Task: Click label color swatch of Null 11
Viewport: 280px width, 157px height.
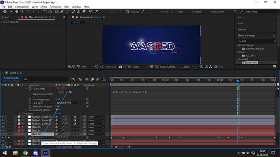Action: tap(19, 131)
